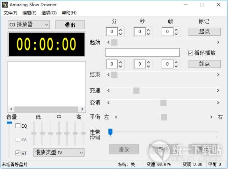Close the Amazing Slow Downer window
The image size is (228, 169).
(x=218, y=5)
